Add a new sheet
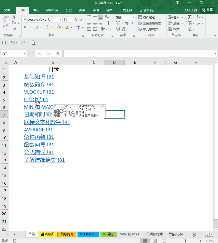The width and height of the screenshot is (218, 243). [x=194, y=235]
